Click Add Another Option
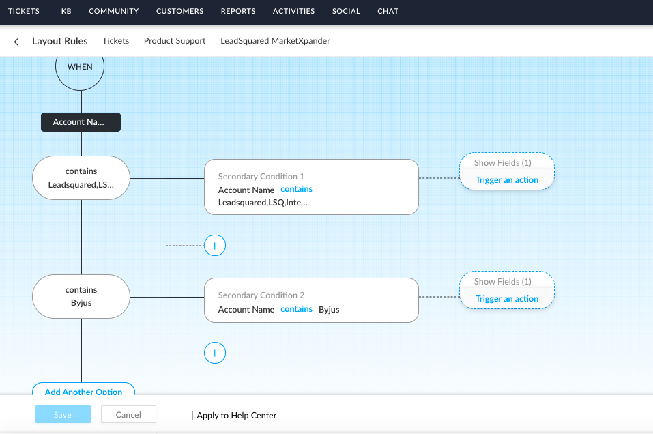 (83, 392)
